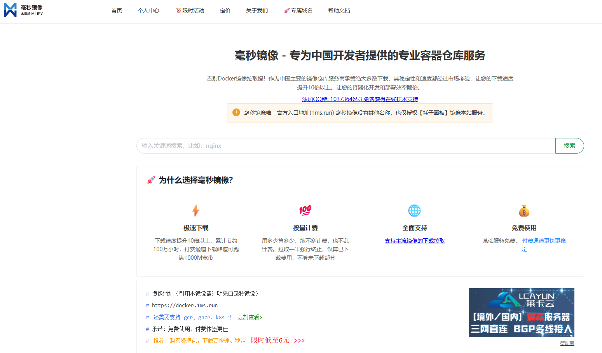Open 帮助文档 in the navigation bar

point(339,10)
